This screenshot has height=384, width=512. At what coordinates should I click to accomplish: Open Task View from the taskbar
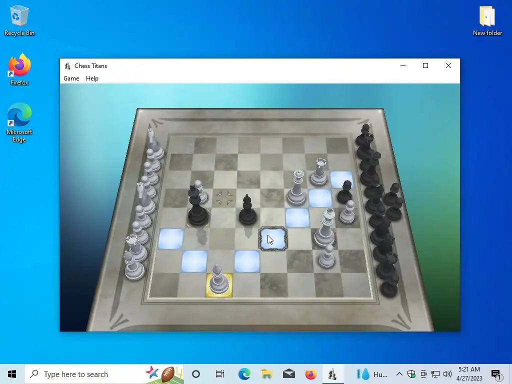click(x=220, y=374)
